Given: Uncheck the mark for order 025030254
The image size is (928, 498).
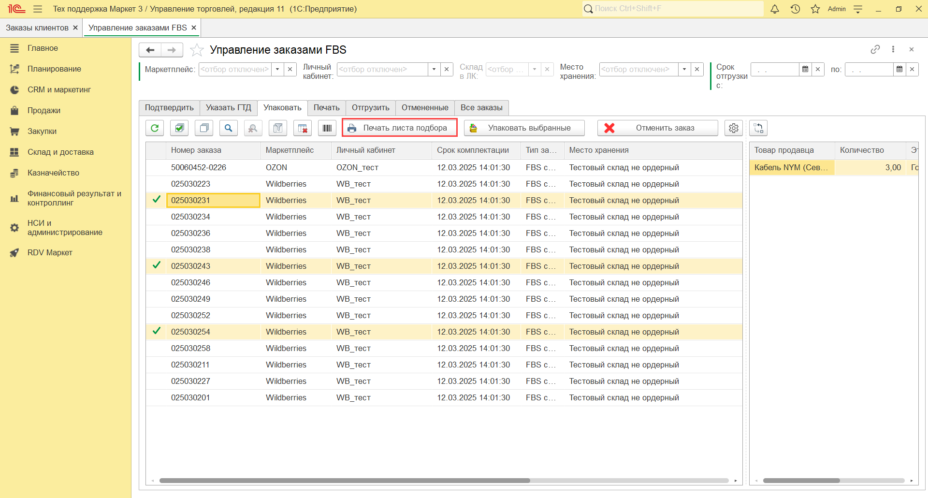Looking at the screenshot, I should (x=156, y=331).
